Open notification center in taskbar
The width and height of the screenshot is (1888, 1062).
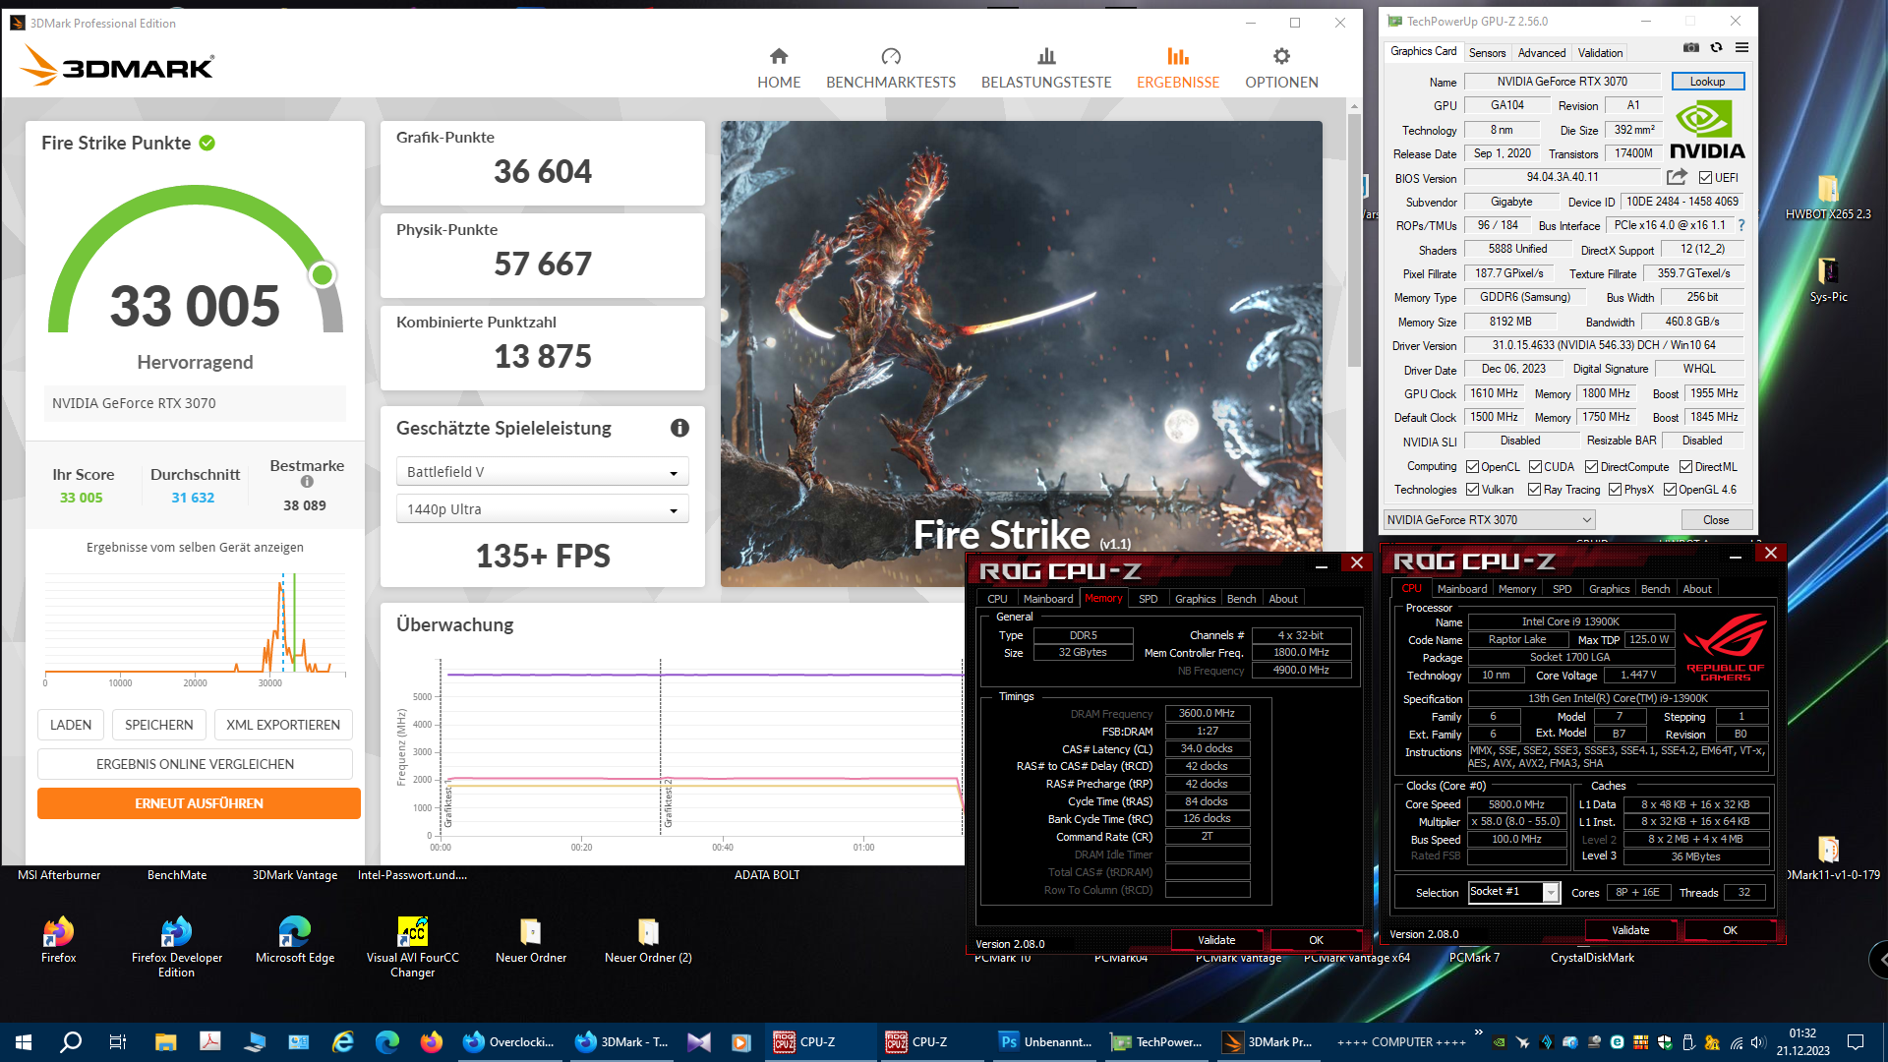click(1856, 1042)
